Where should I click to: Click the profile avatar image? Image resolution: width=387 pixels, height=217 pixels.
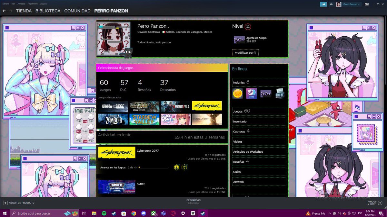click(x=113, y=39)
